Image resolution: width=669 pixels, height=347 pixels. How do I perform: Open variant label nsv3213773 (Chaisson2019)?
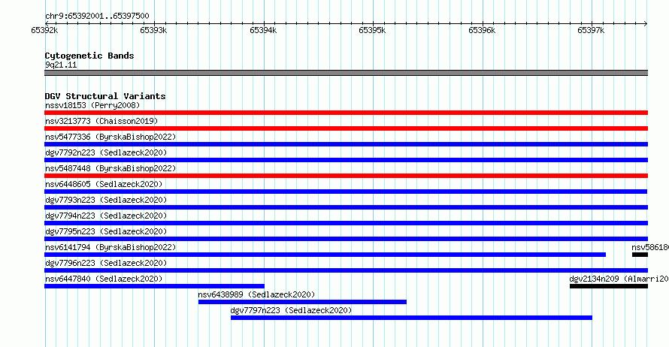101,121
